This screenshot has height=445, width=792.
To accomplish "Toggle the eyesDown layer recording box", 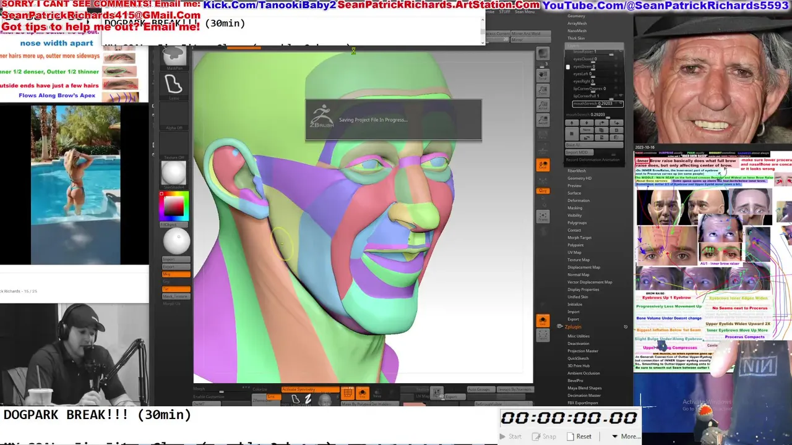I will (568, 67).
